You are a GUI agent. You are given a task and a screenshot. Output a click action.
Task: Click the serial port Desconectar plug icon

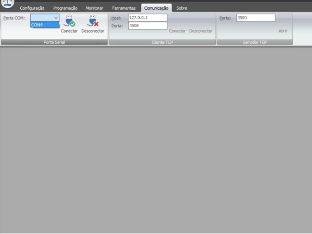[x=92, y=21]
